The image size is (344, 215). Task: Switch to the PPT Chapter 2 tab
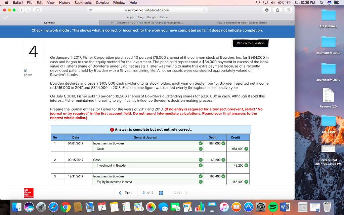click(147, 23)
